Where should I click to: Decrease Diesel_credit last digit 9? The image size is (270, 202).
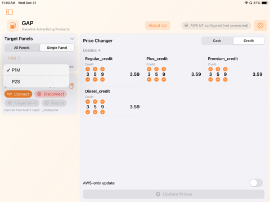click(x=102, y=112)
